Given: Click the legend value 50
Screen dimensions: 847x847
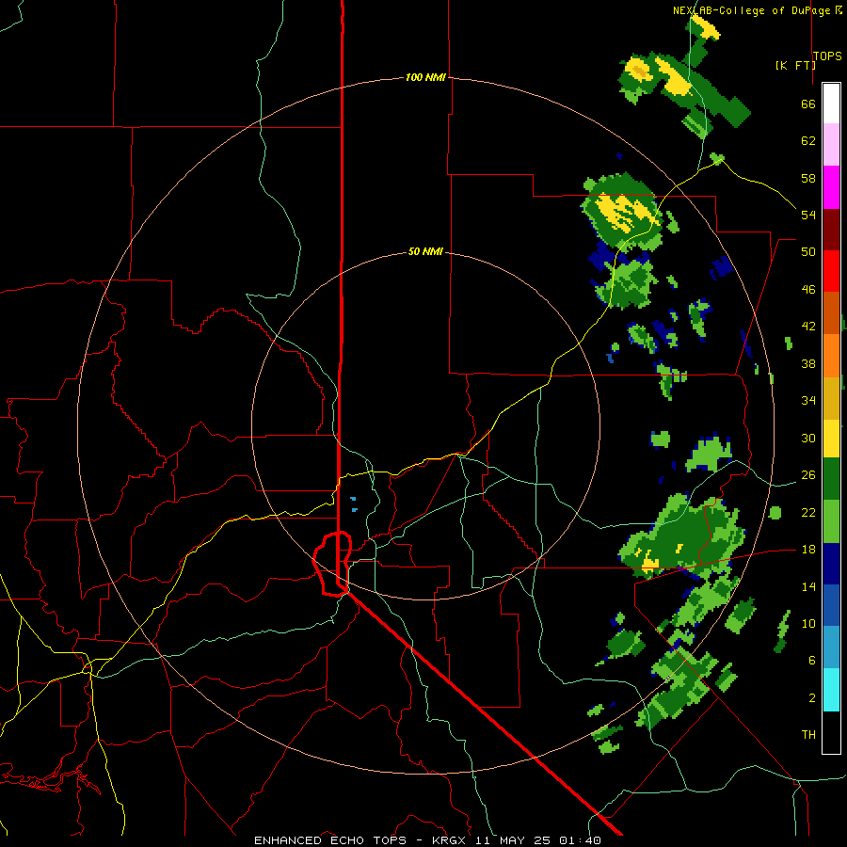Looking at the screenshot, I should pyautogui.click(x=808, y=251).
